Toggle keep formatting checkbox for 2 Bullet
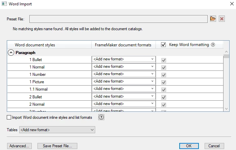 click(x=164, y=97)
